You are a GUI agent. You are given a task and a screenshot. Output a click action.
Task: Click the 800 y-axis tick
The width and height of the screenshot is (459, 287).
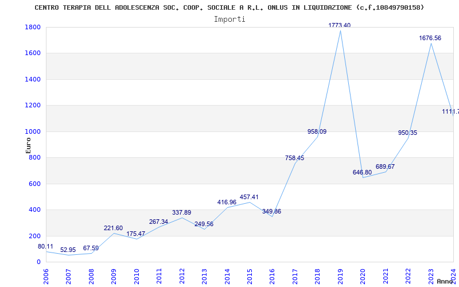tap(34, 158)
